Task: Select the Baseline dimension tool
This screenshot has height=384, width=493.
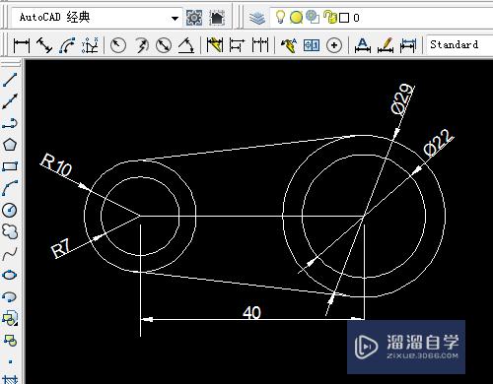Action: (x=237, y=45)
